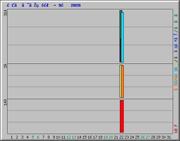Click green weekend day 12 label
This screenshot has height=141, width=180.
pos(69,137)
